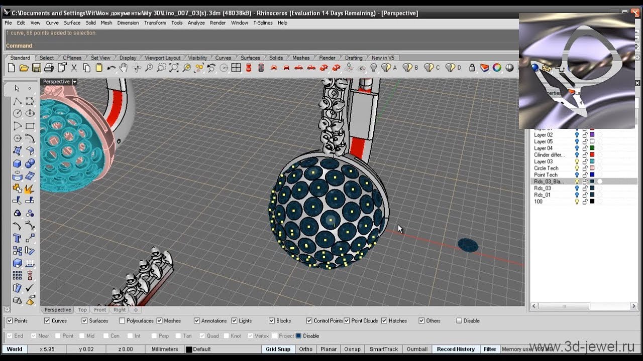The height and width of the screenshot is (361, 643).
Task: Toggle the Meshes filter checkbox
Action: pyautogui.click(x=159, y=321)
